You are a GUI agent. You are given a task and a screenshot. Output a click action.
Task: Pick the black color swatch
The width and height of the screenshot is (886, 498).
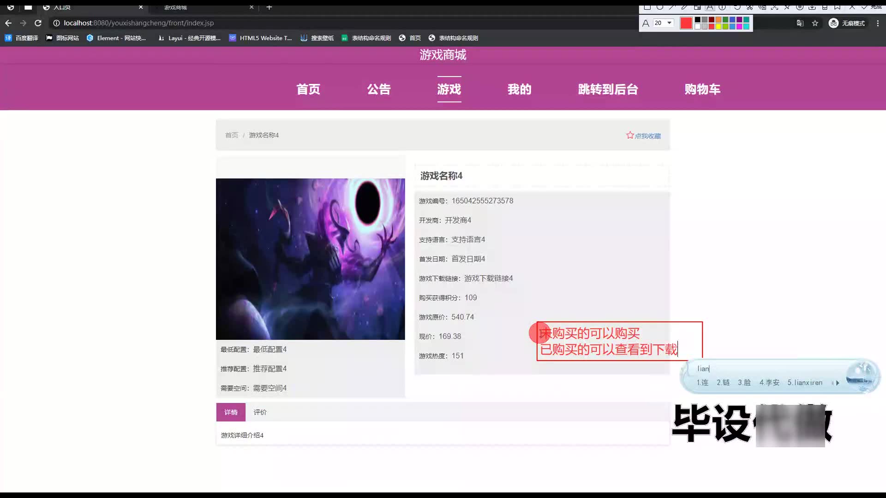(x=698, y=20)
